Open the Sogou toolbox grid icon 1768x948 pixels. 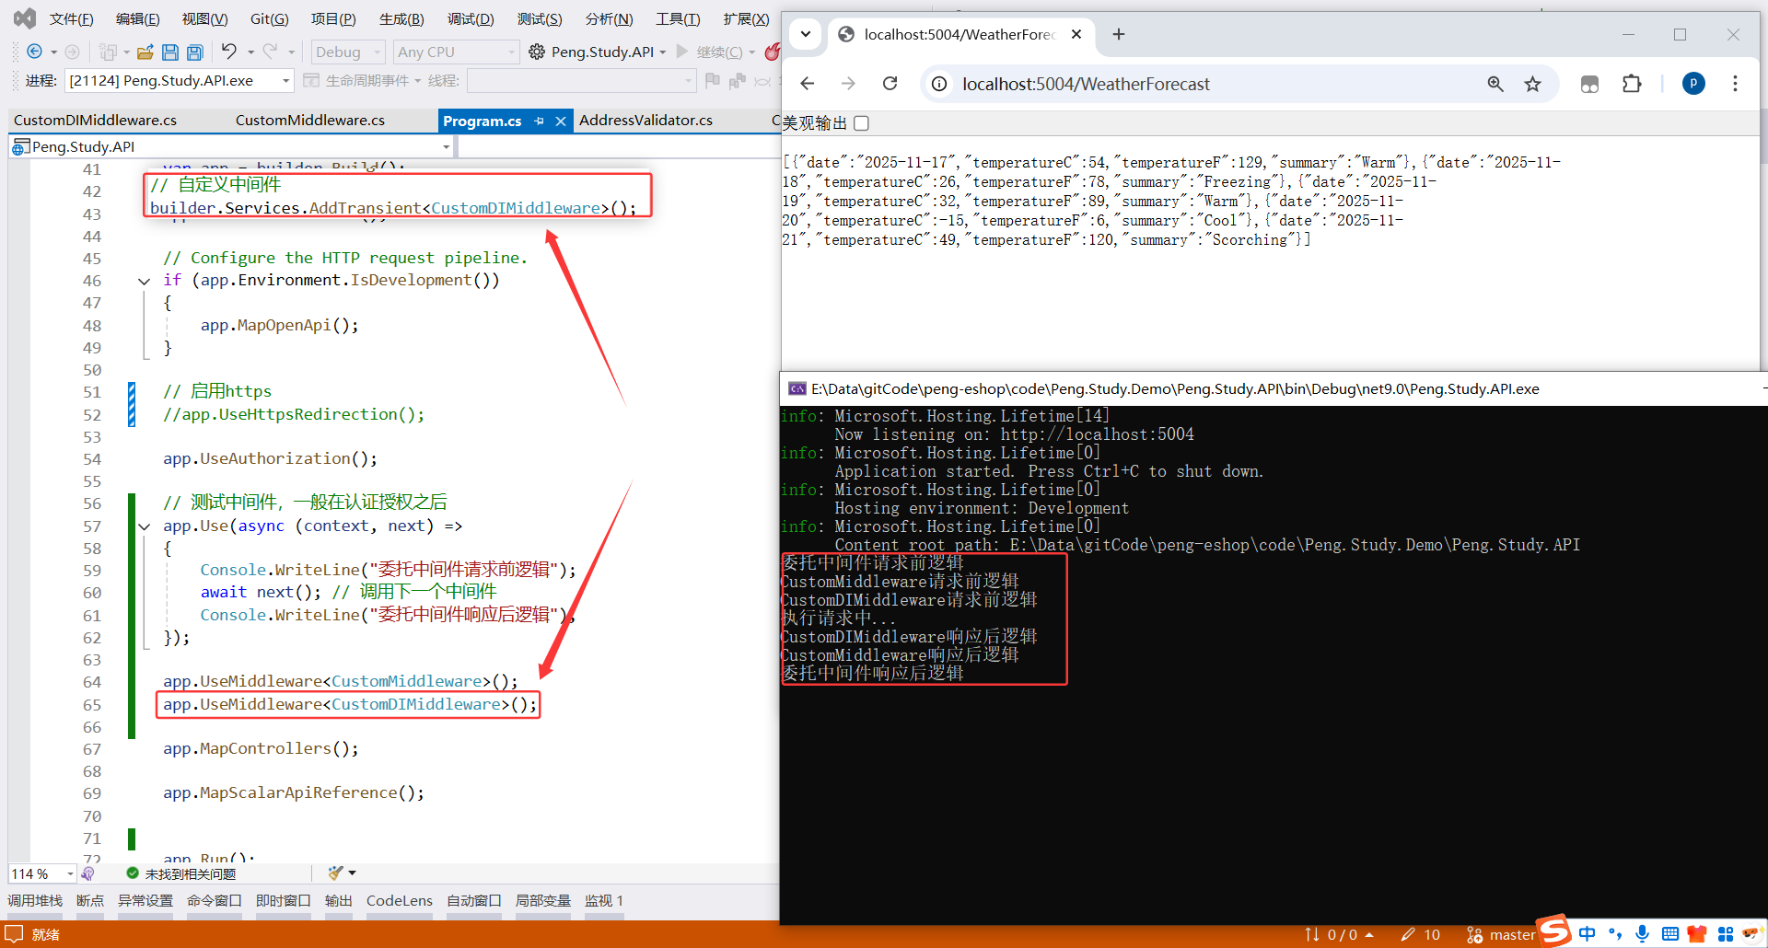coord(1725,934)
